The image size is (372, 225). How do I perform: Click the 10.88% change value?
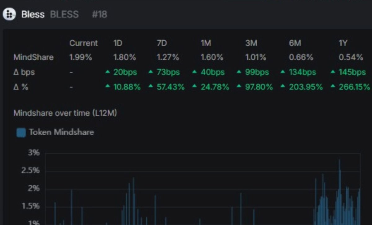click(127, 87)
